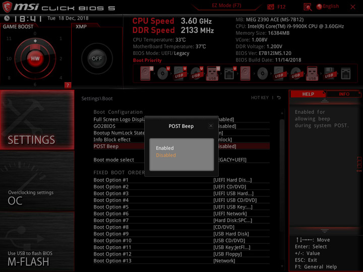Open Boot Option #8 CD/DVD value
The image size is (363, 272).
click(x=224, y=227)
